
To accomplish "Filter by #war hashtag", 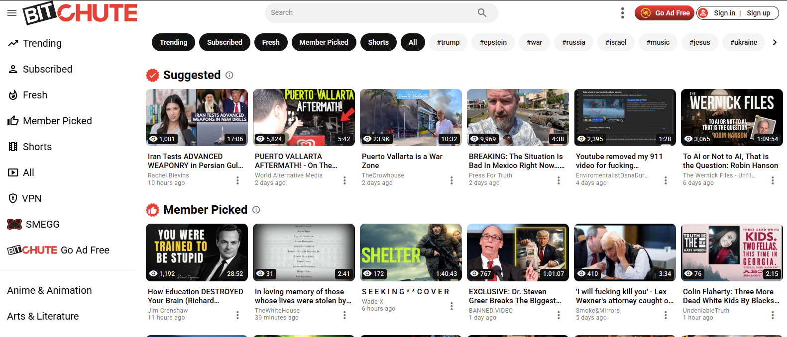I will coord(535,42).
